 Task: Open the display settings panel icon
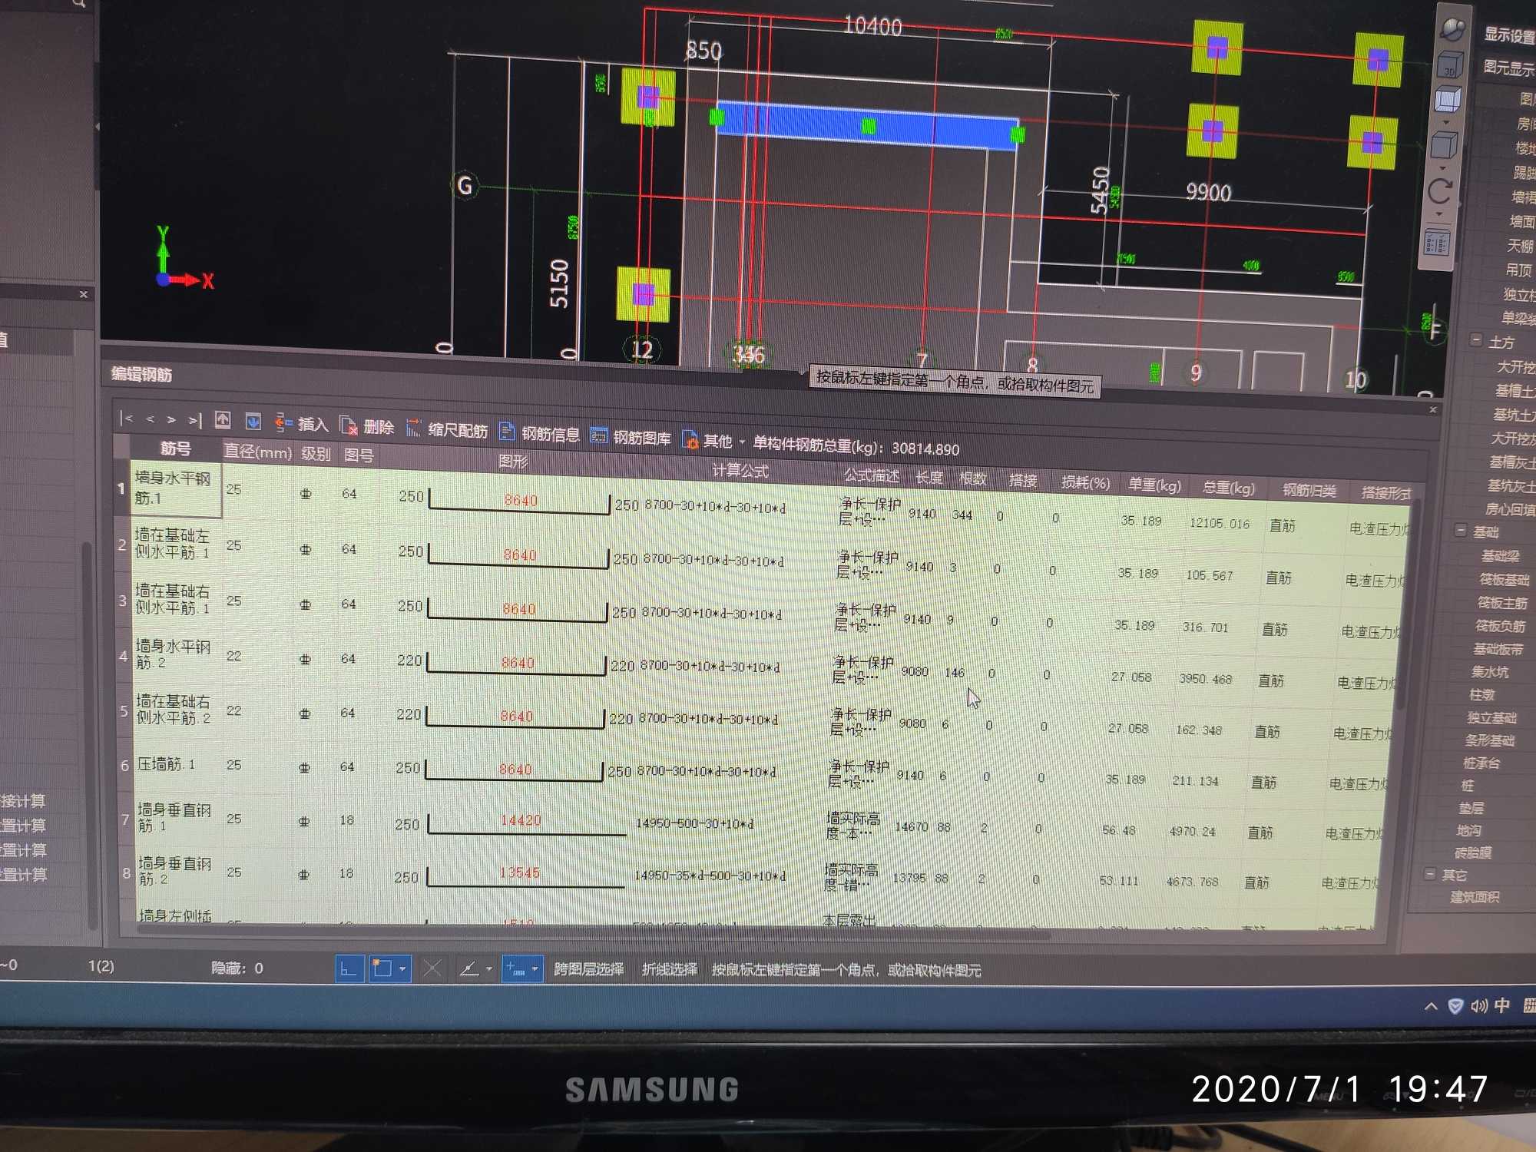(1436, 243)
